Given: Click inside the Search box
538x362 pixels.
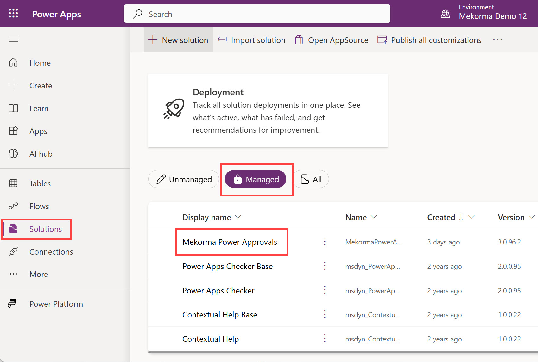Looking at the screenshot, I should [x=256, y=14].
